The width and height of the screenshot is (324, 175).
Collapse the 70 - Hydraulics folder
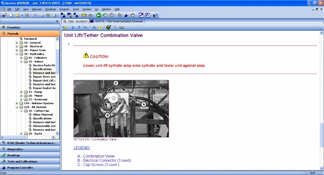17,54
